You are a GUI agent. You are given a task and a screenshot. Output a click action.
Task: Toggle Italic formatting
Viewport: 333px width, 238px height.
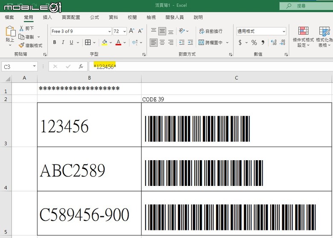(x=63, y=42)
